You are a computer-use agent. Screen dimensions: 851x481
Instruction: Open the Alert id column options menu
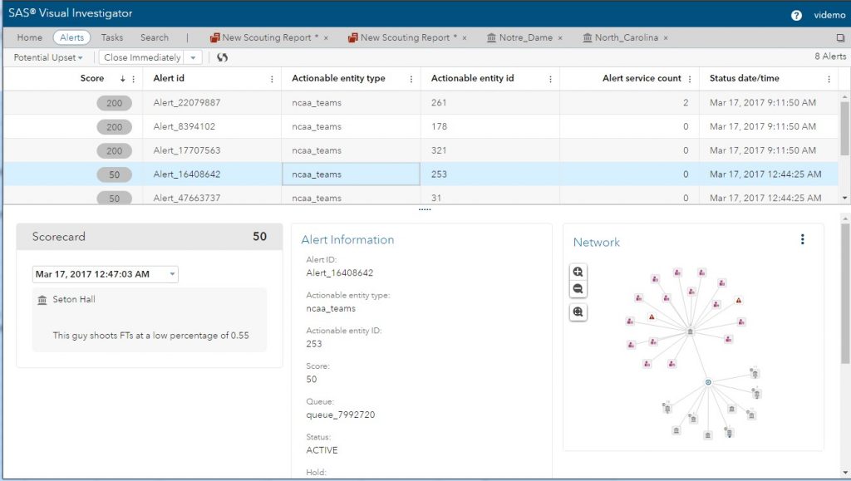pyautogui.click(x=272, y=79)
